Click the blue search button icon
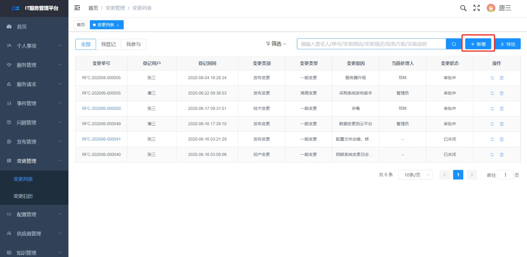The height and width of the screenshot is (257, 527). point(454,44)
